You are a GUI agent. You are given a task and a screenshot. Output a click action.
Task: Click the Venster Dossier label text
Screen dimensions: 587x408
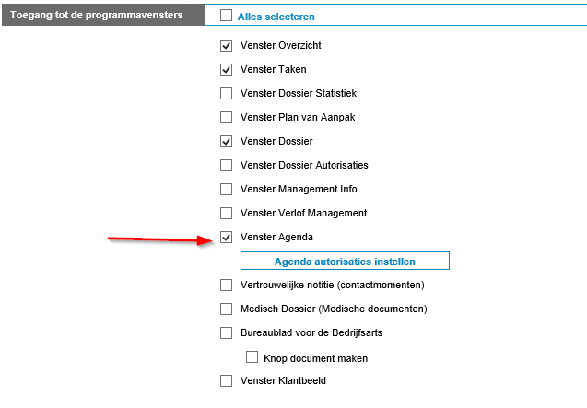(x=276, y=142)
